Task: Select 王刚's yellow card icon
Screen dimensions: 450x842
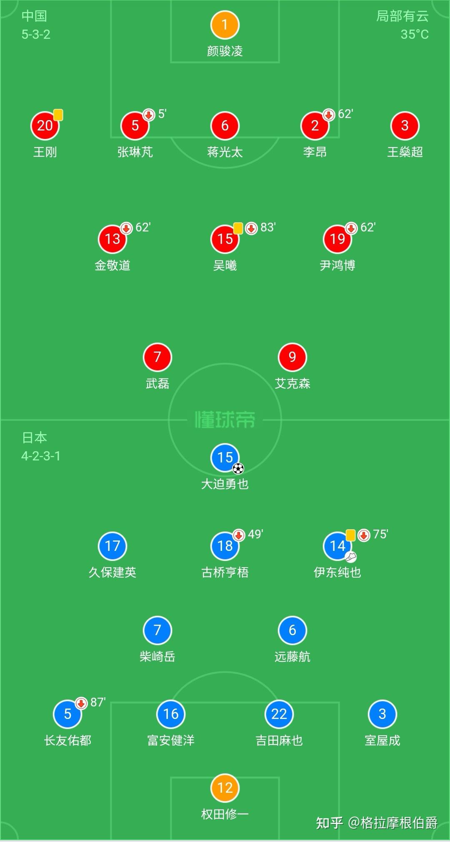Action: (58, 115)
